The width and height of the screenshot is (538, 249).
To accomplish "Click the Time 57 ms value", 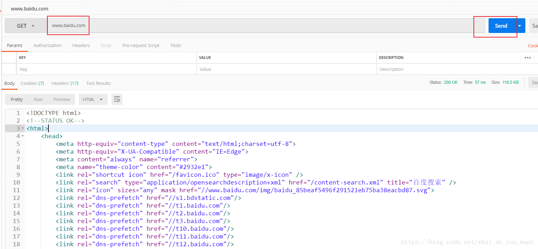I will pyautogui.click(x=480, y=82).
